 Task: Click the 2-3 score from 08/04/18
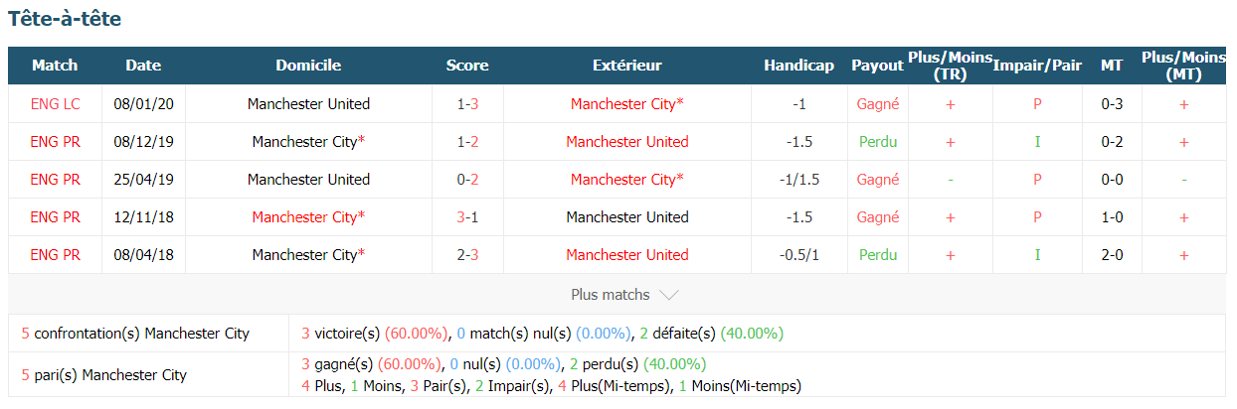467,255
